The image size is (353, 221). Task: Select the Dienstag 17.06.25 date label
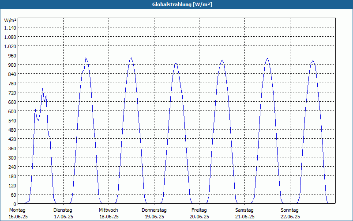(x=63, y=213)
